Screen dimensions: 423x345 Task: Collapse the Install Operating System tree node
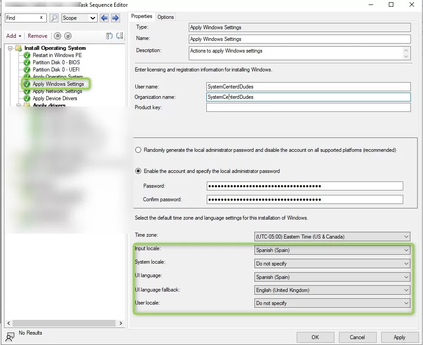click(x=10, y=48)
